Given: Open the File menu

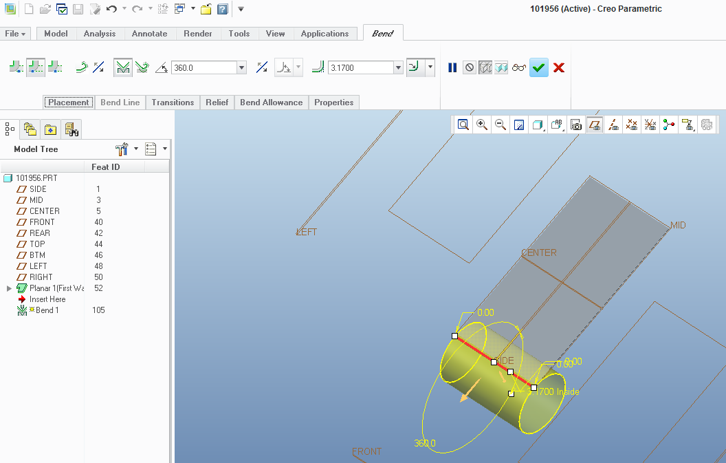Looking at the screenshot, I should (15, 34).
